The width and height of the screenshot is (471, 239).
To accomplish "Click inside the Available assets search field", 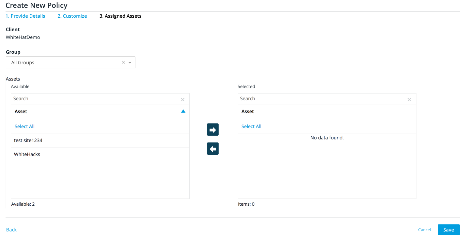I will point(85,99).
